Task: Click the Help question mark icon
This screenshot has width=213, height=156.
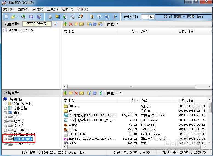Action: 107,17
